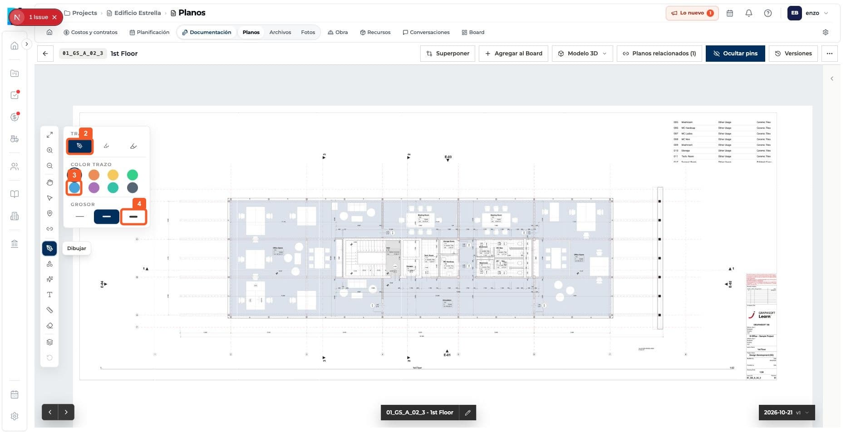Activate the pan hand tool
Image resolution: width=846 pixels, height=433 pixels.
pos(49,182)
